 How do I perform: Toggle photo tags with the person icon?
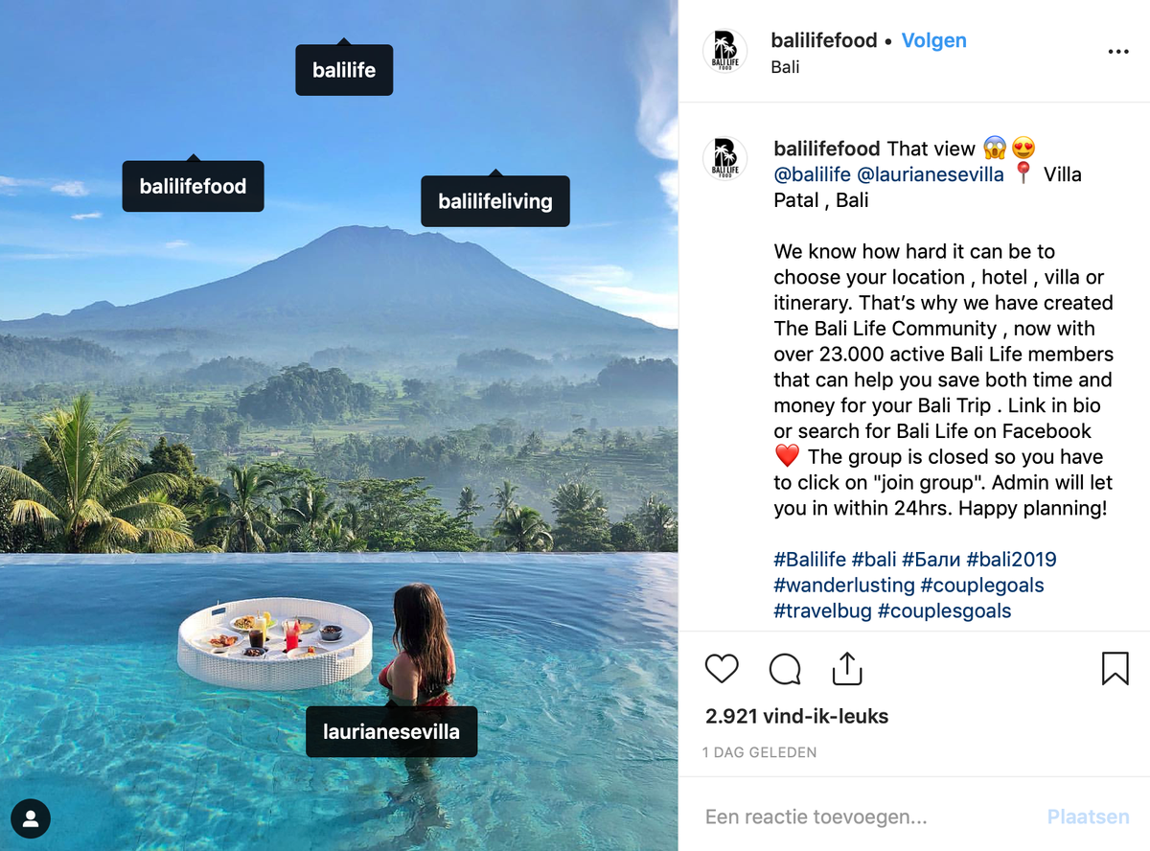pyautogui.click(x=31, y=818)
